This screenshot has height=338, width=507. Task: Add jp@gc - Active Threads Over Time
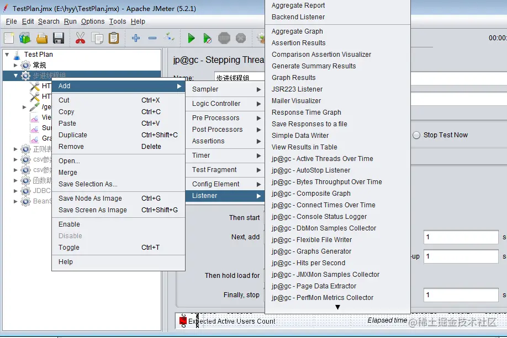[x=337, y=158]
